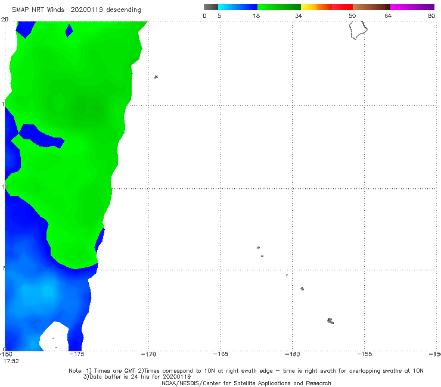This screenshot has height=387, width=441.
Task: Click the 'NOAA/NESDIS/Center for Satellite Applications' credit
Action: pos(246,383)
